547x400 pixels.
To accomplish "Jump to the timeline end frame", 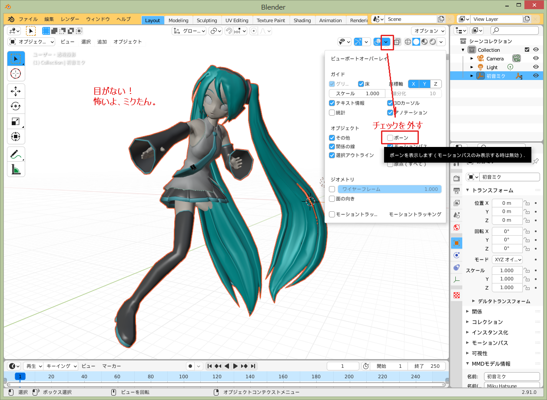I will pos(253,366).
